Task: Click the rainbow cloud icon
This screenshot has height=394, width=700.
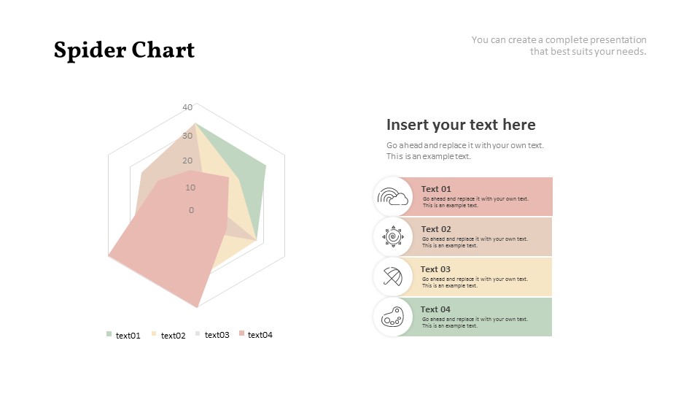Action: point(393,196)
